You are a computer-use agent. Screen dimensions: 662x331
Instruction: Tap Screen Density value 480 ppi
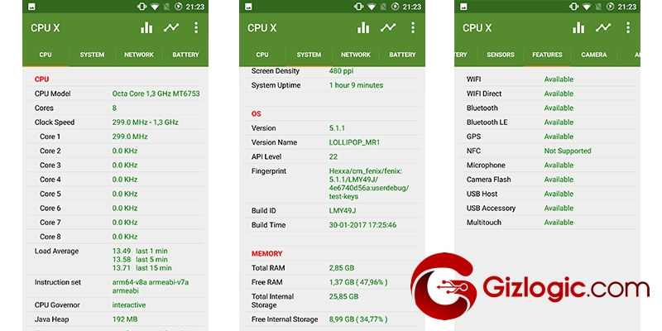[x=341, y=71]
